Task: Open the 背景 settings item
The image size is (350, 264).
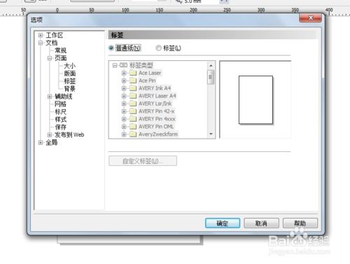Action: coord(69,89)
